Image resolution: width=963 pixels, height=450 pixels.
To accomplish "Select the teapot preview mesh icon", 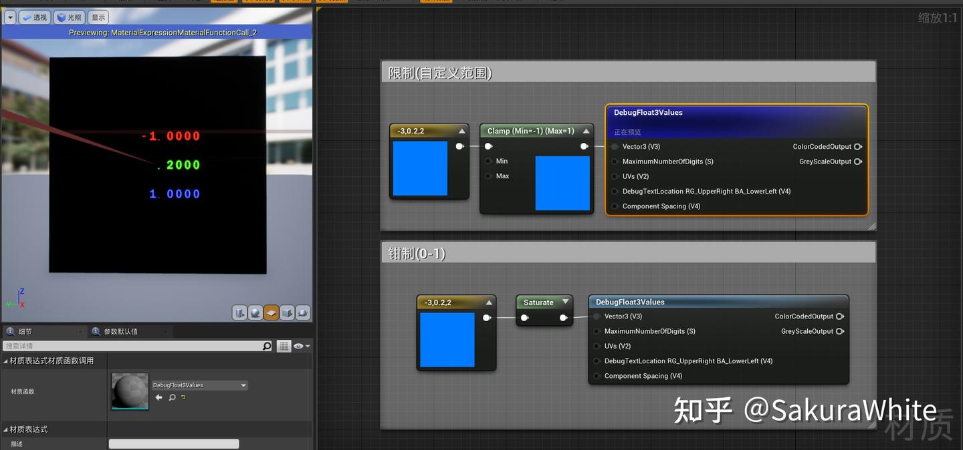I will (x=303, y=312).
